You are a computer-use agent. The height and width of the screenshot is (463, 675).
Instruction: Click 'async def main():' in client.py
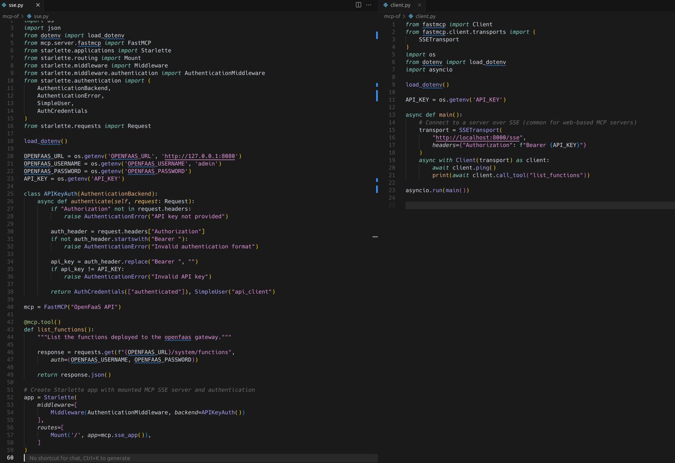tap(434, 115)
